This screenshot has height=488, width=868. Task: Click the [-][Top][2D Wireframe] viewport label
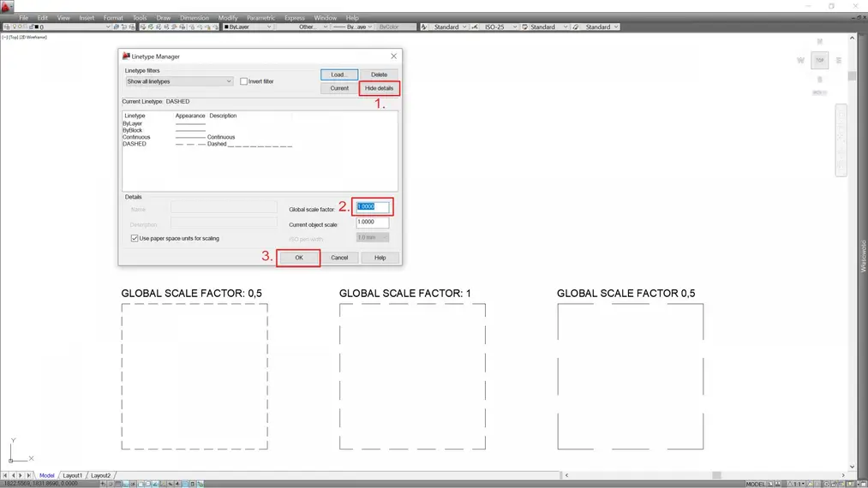(x=24, y=37)
